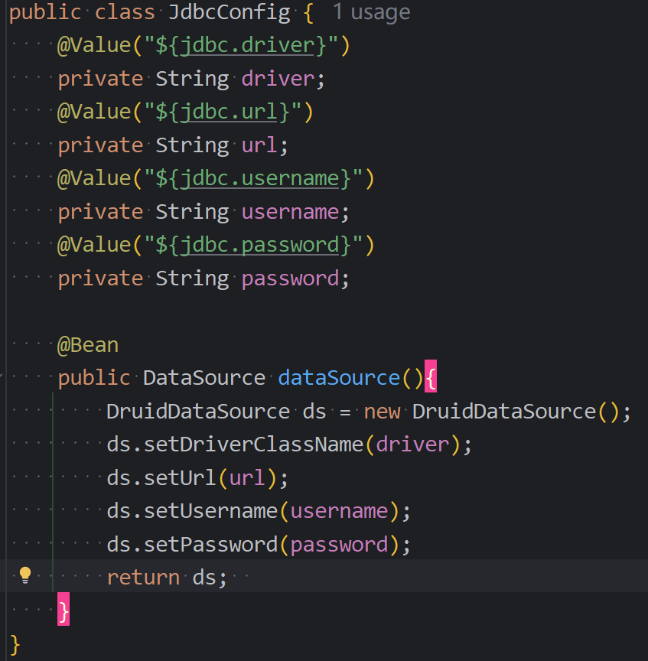Click the final closing brace of the class
Screen dimensions: 648x661
click(x=15, y=645)
